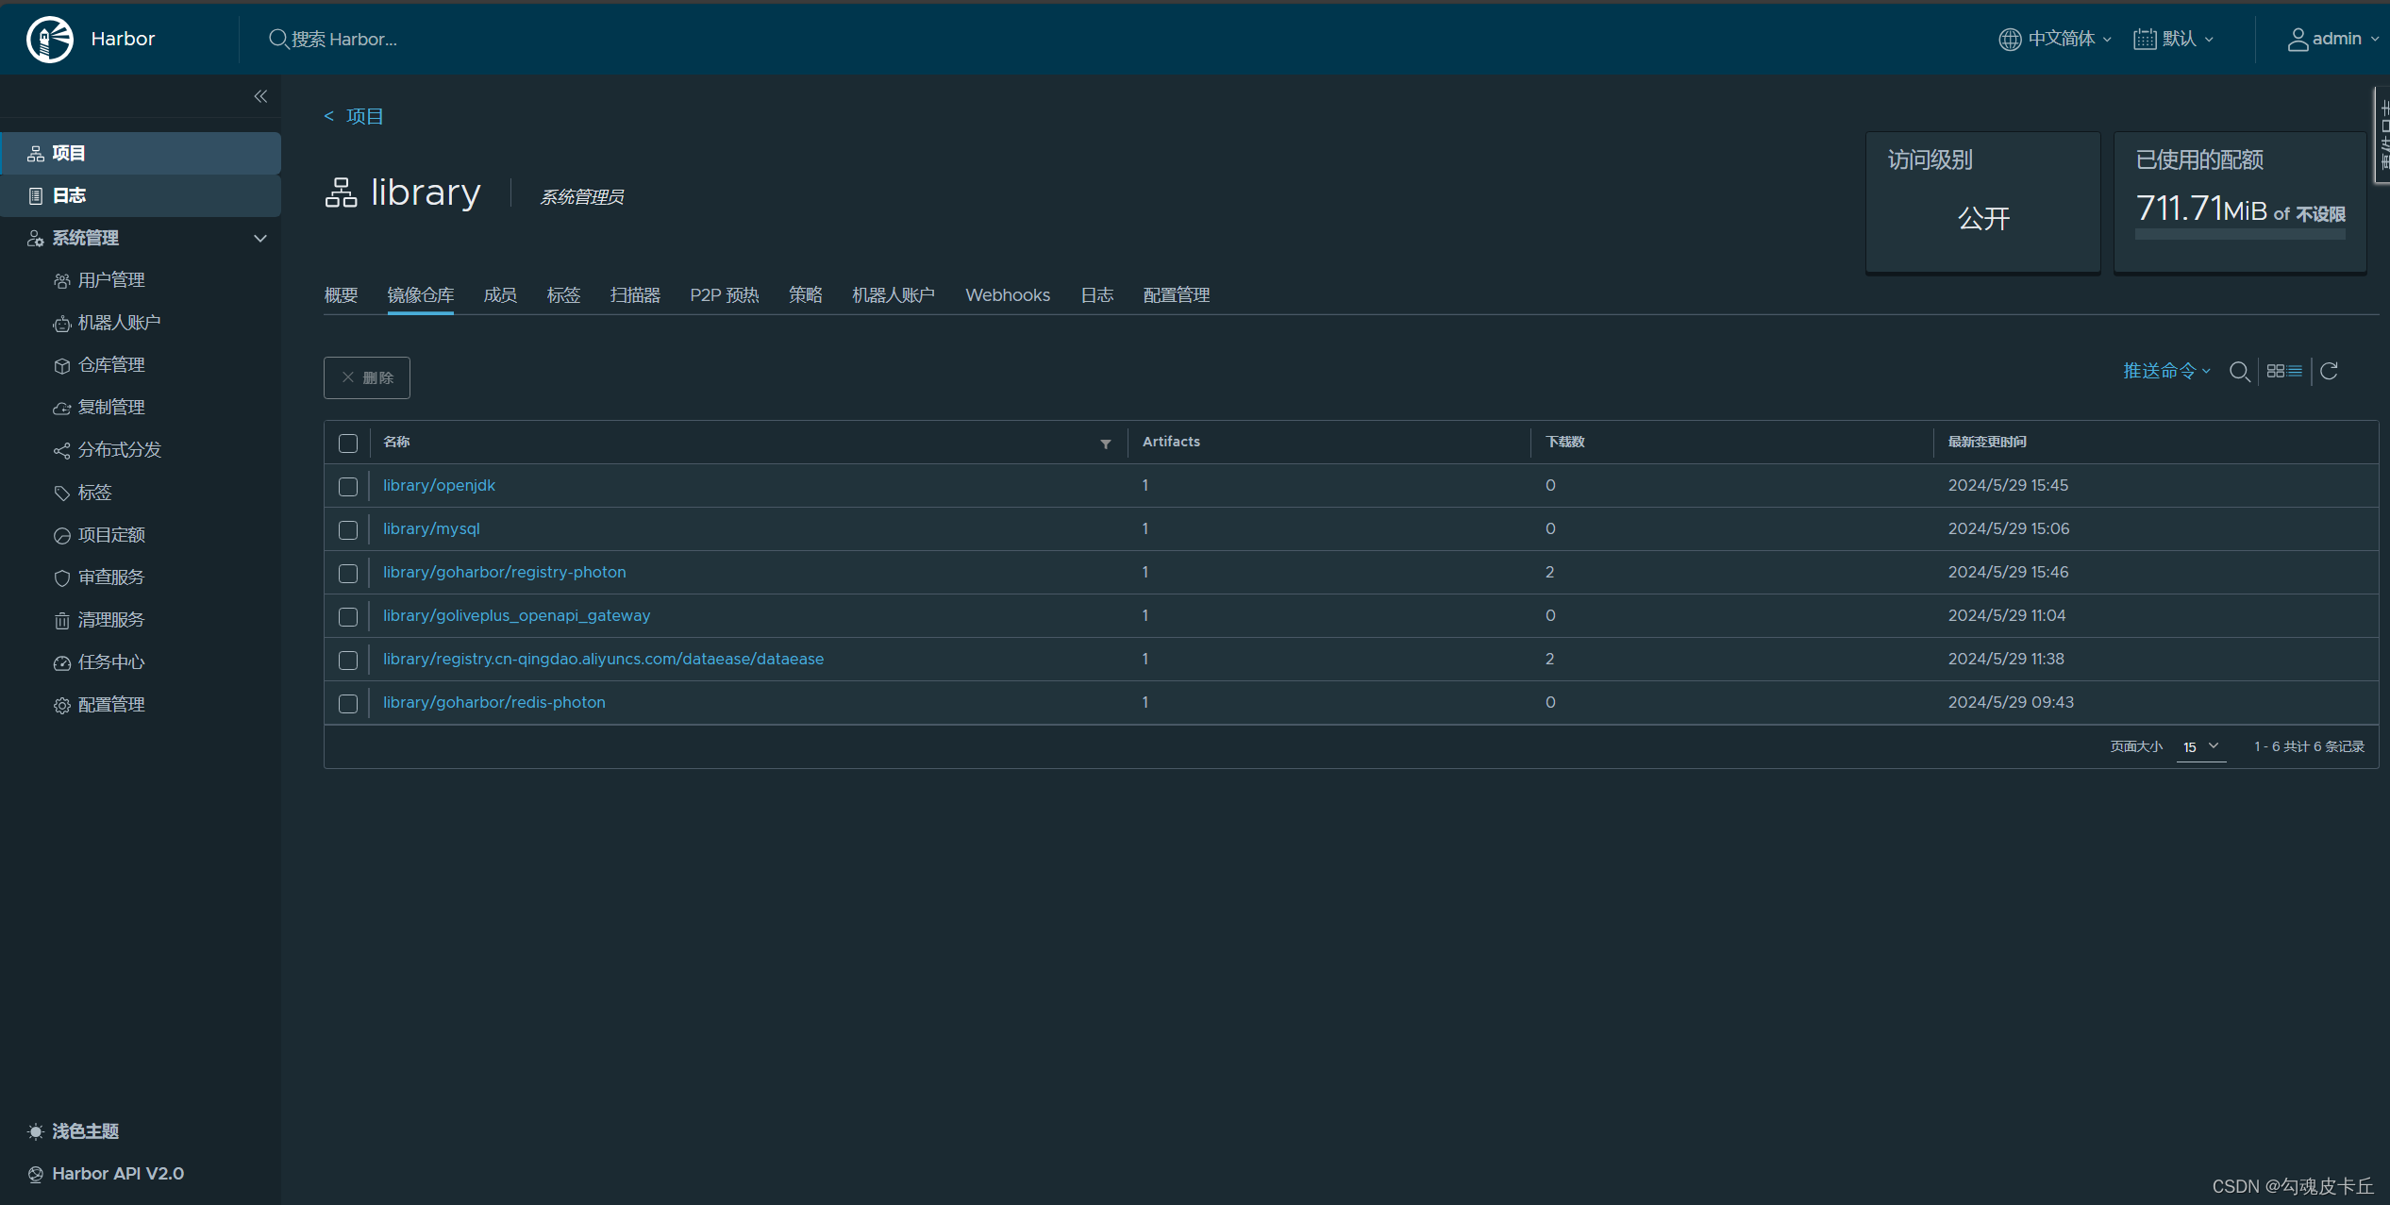Check the library/goharbor/registry-photon row checkbox

[x=348, y=574]
